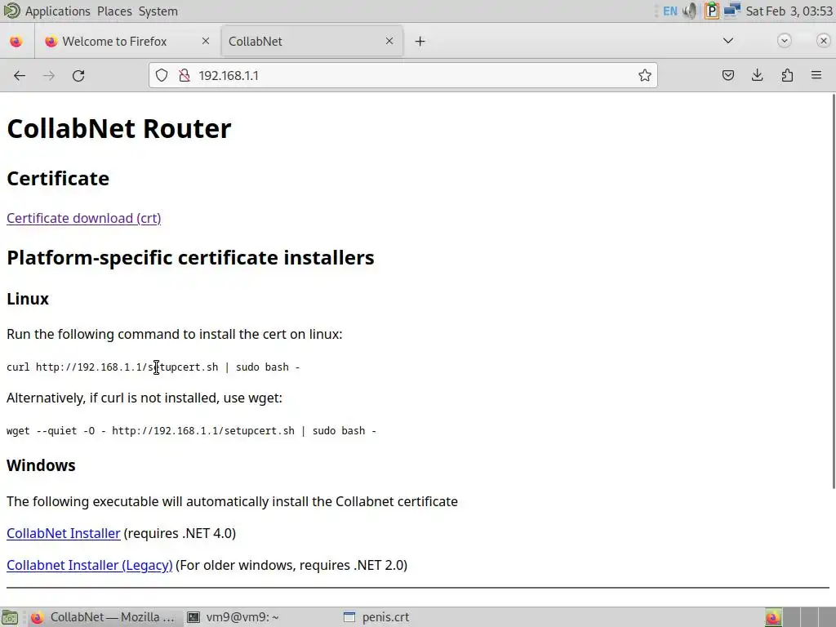
Task: Close the Welcome to Firefox tab
Action: (205, 41)
